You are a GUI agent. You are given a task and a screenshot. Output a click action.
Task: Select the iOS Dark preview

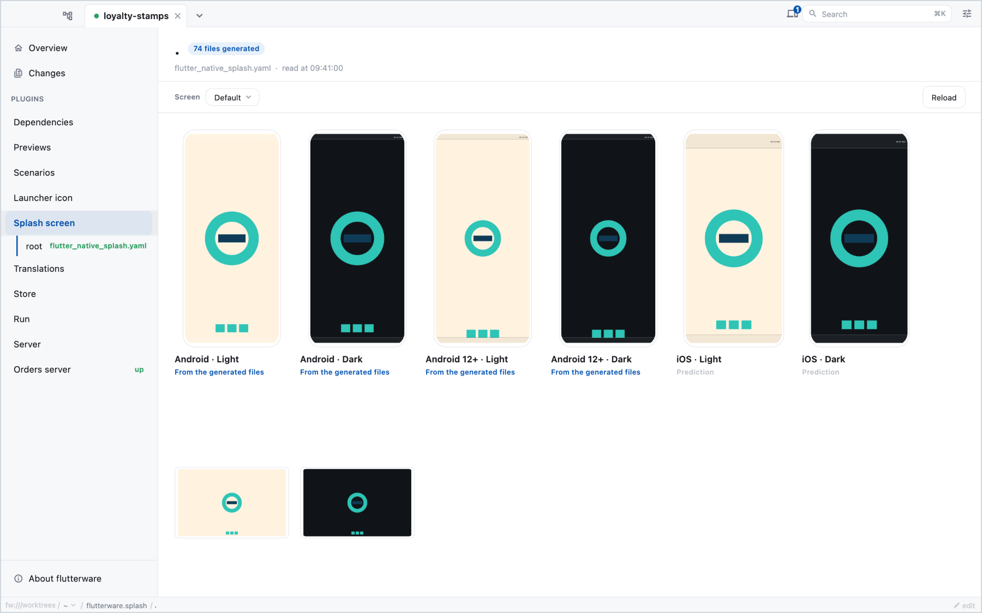tap(859, 238)
